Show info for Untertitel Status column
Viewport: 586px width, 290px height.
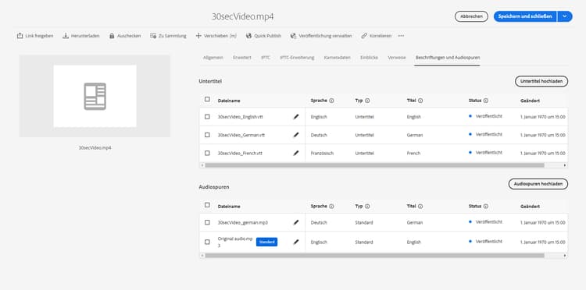(486, 101)
